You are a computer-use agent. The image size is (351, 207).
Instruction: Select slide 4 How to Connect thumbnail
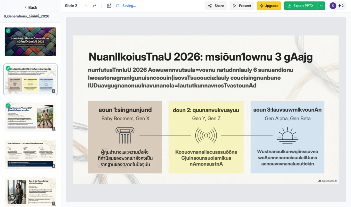pos(31,154)
